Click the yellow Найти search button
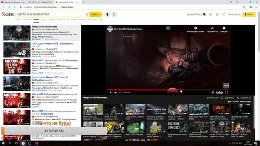Image resolution: width=260 pixels, height=146 pixels. 95,15
